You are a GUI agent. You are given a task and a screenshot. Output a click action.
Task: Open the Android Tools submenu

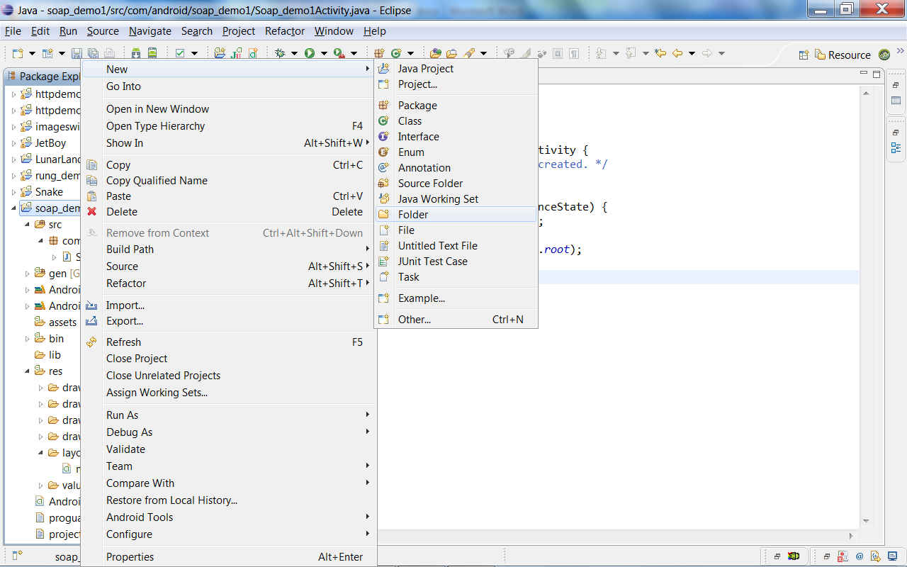228,517
